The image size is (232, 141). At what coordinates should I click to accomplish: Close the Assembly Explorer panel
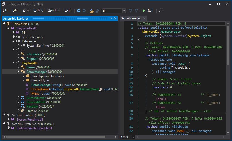[115, 18]
